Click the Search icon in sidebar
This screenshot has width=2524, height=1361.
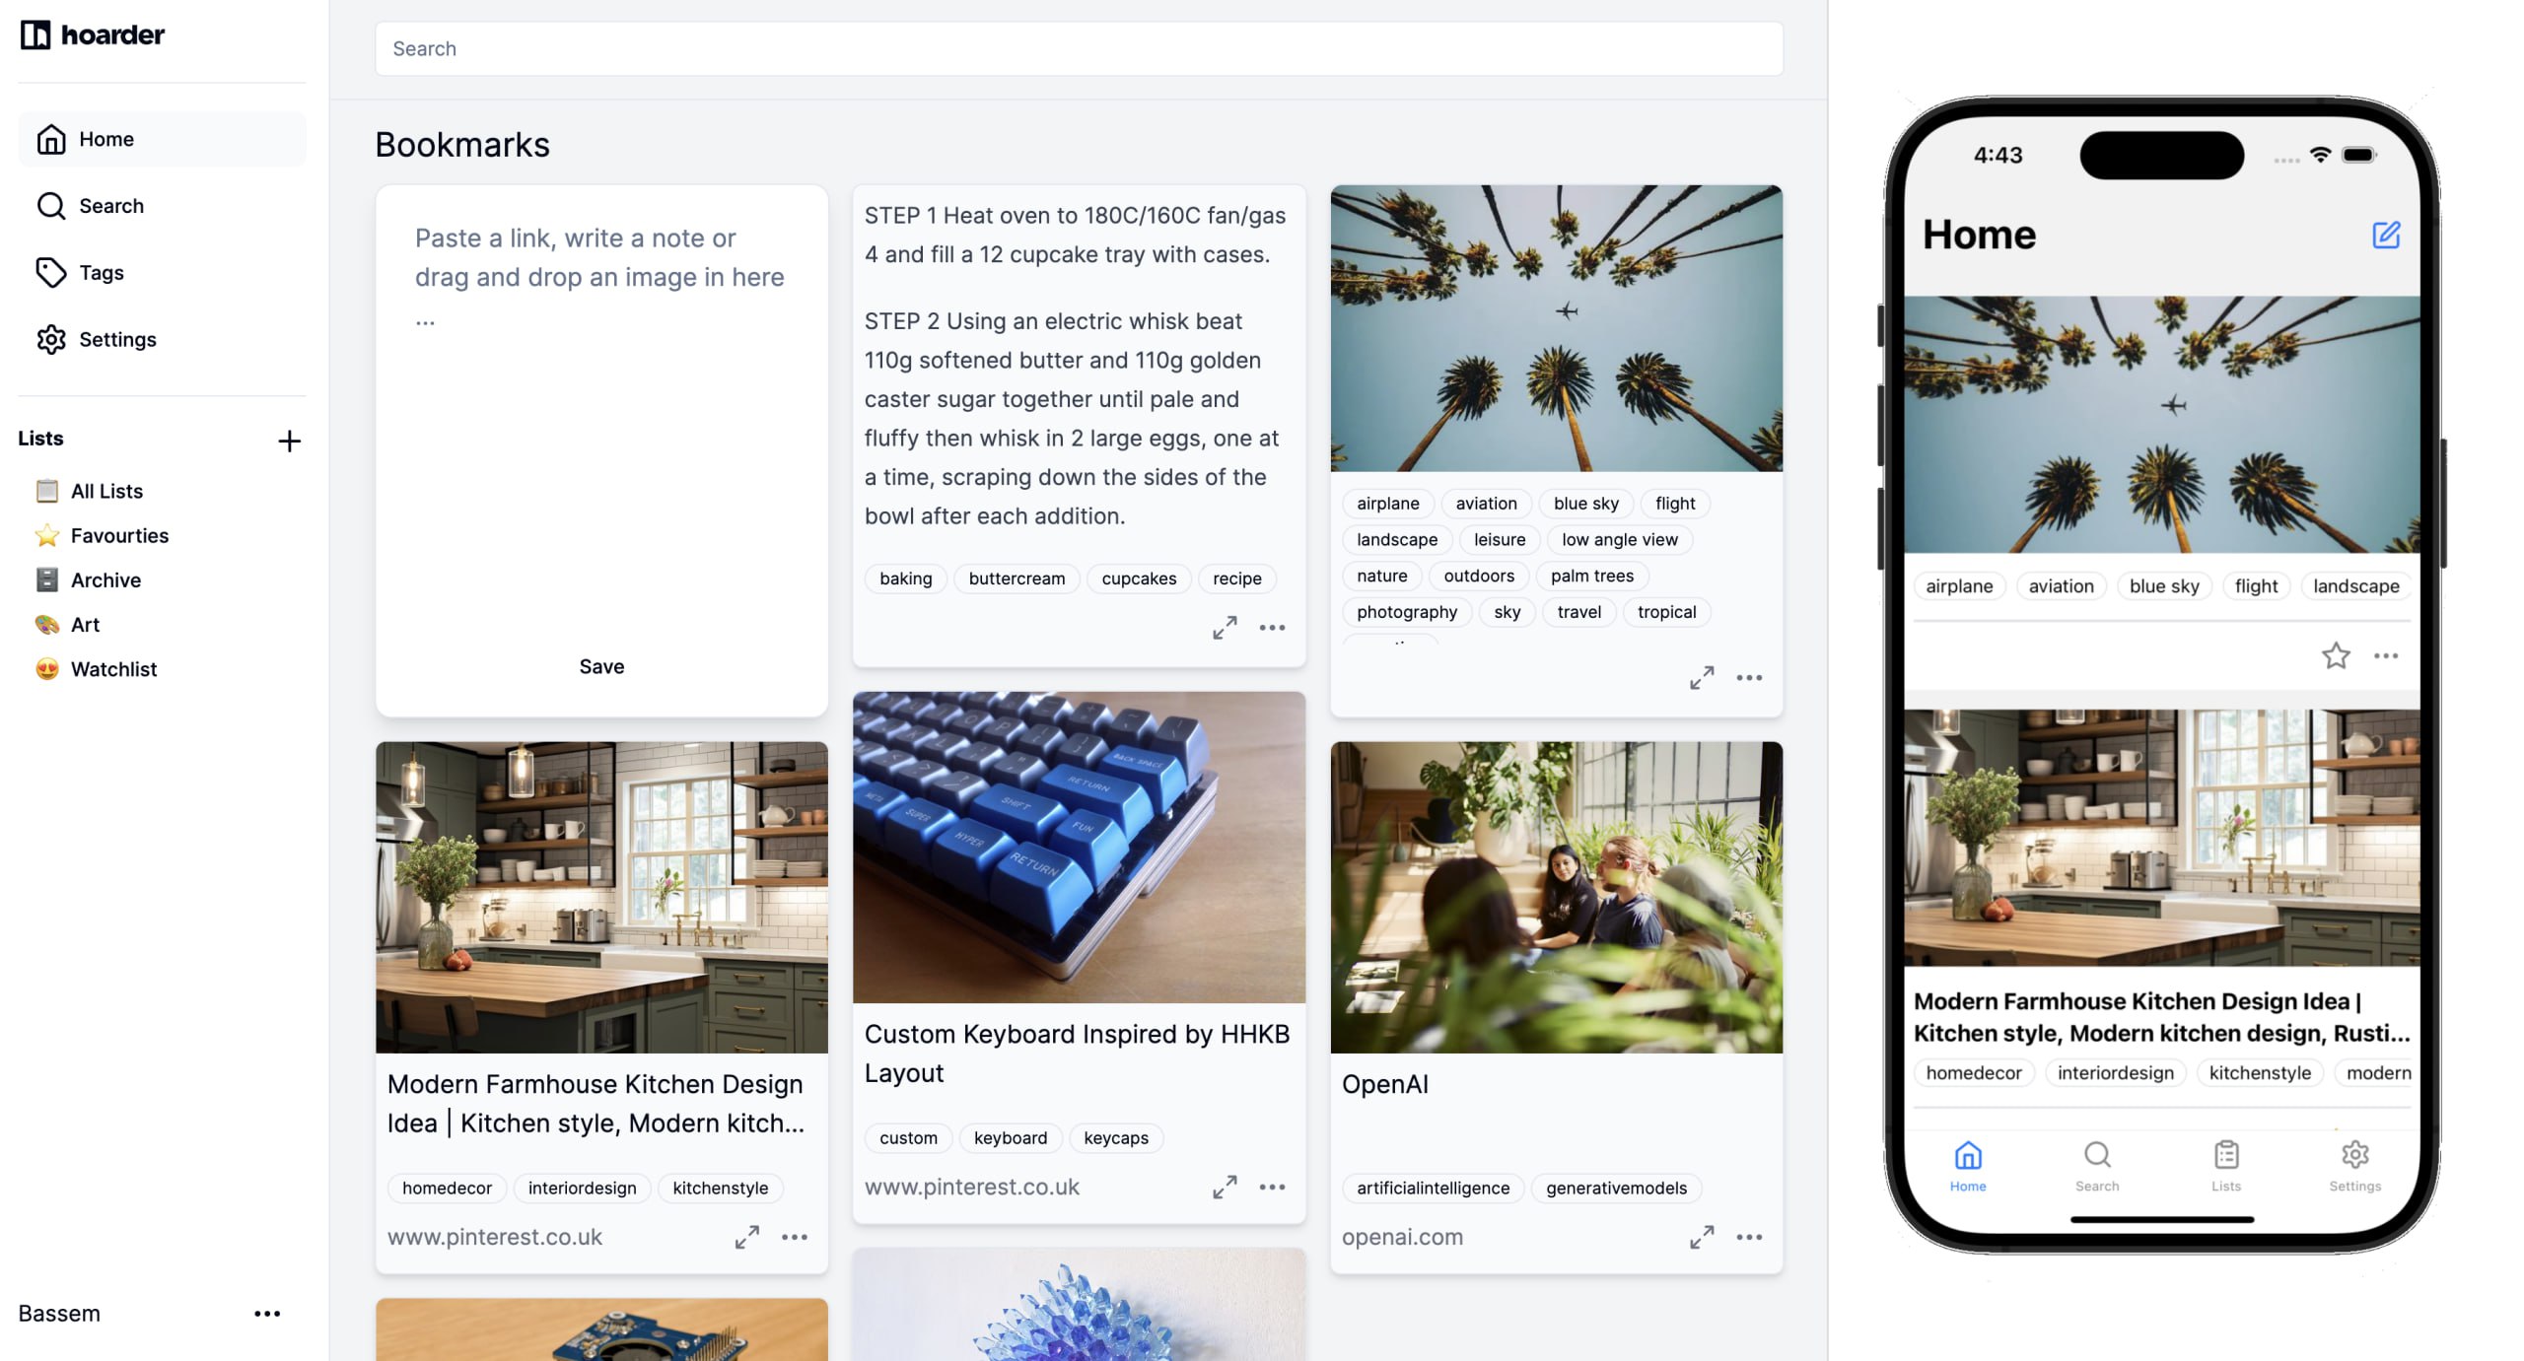[50, 204]
